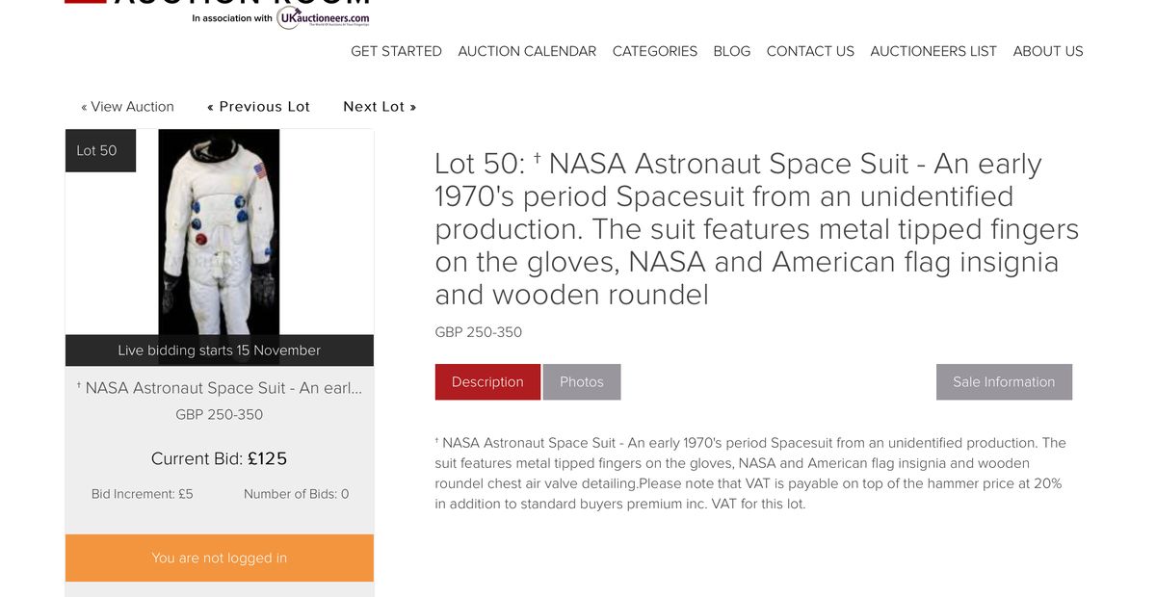Open the Blog page
The image size is (1156, 597).
[731, 51]
